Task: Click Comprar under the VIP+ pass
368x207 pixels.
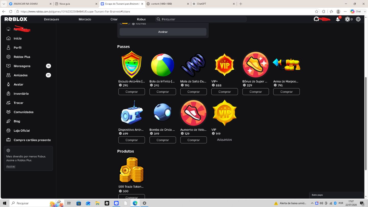Action: point(225,92)
